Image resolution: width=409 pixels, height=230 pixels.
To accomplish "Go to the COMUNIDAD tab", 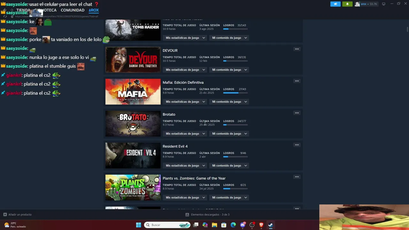I will [73, 10].
